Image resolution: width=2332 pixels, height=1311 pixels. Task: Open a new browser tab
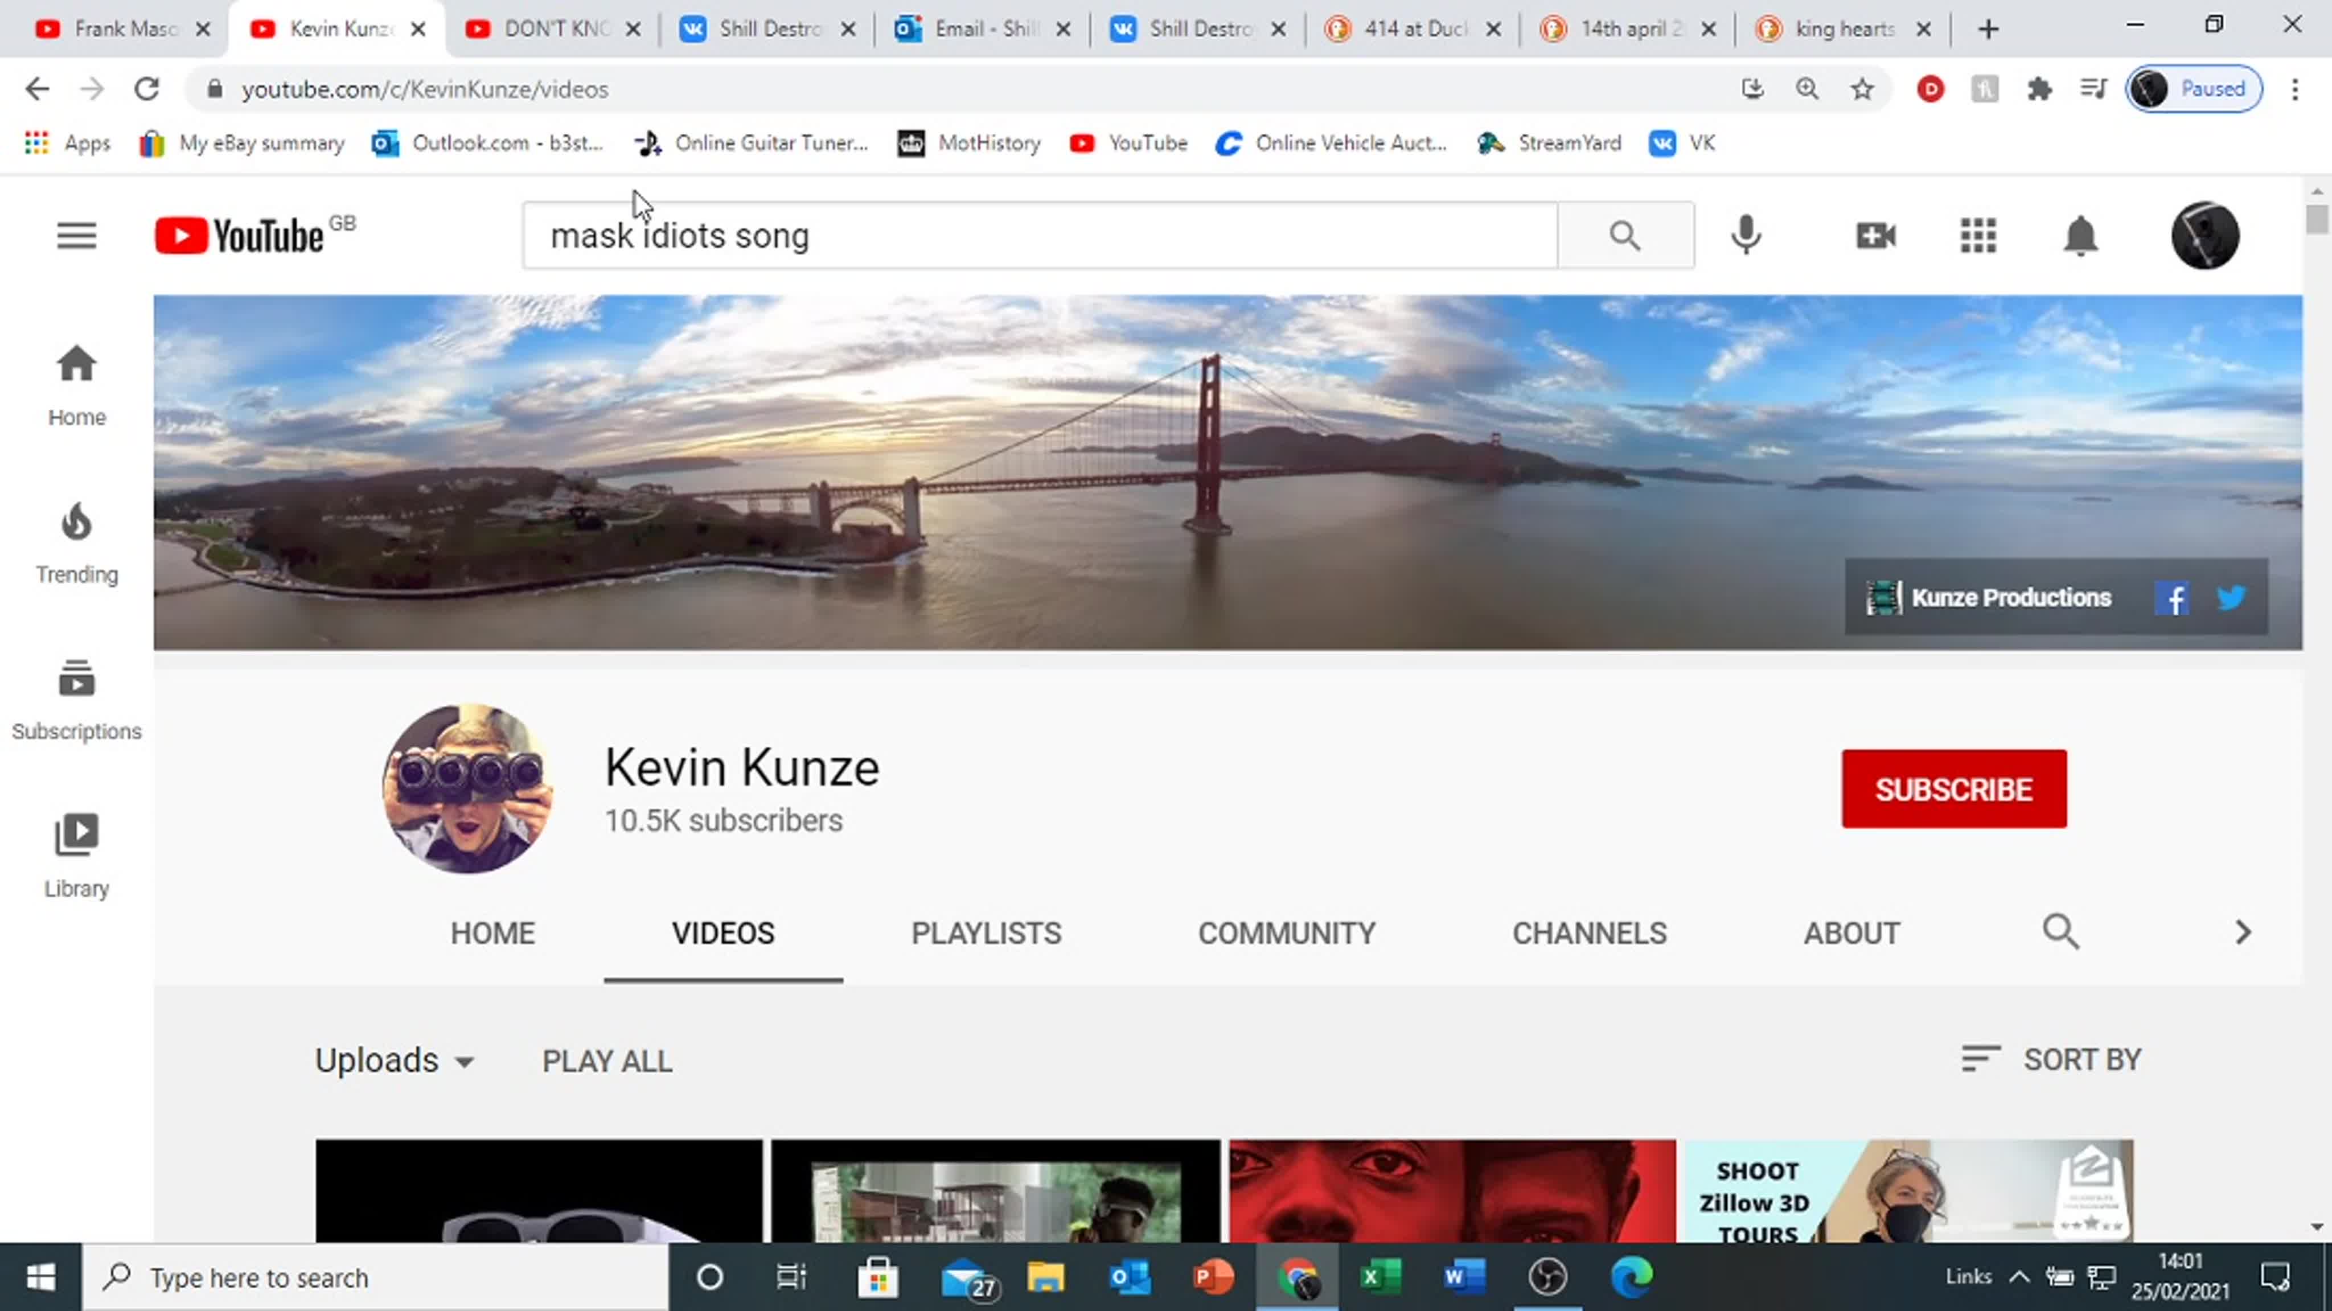point(1988,29)
